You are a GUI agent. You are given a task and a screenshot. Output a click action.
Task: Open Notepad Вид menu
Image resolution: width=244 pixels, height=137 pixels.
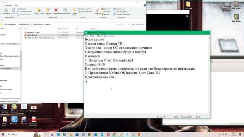point(106,36)
